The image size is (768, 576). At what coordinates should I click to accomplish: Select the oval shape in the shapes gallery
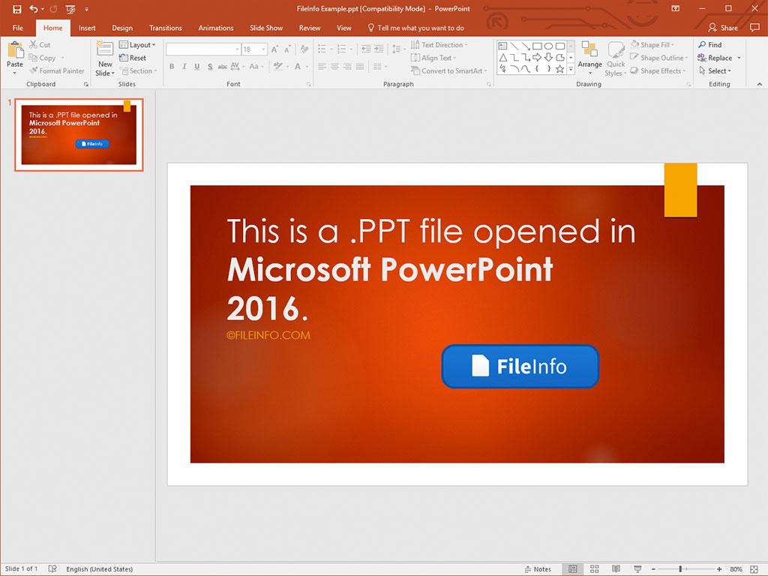click(x=548, y=45)
